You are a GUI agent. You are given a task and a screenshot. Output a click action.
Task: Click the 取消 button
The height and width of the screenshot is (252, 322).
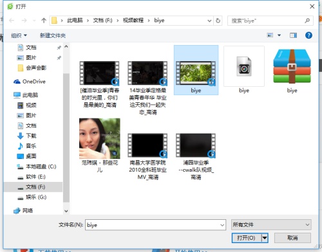292,238
